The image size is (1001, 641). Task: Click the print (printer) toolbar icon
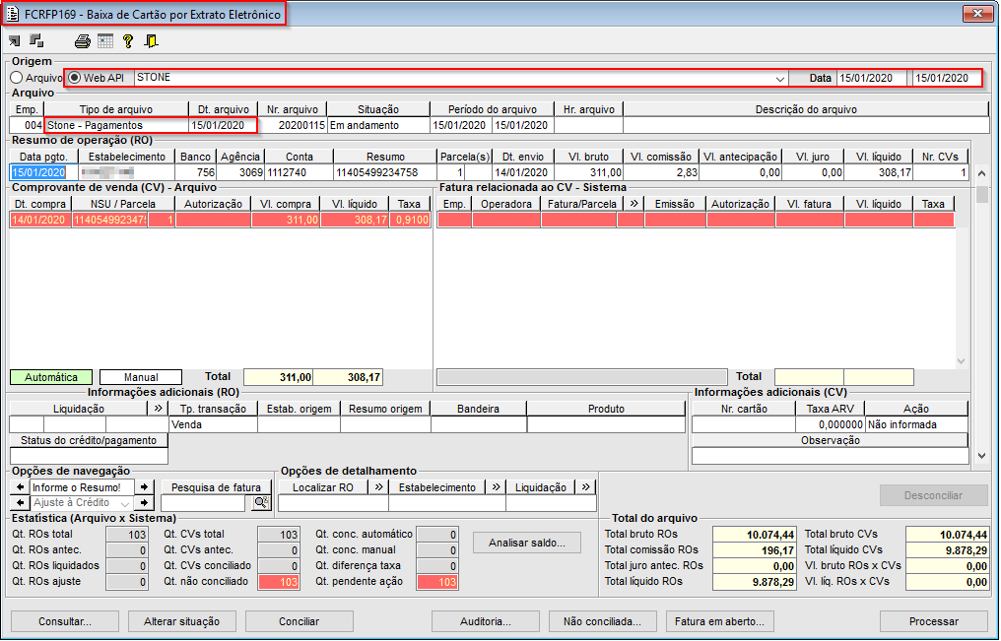83,41
